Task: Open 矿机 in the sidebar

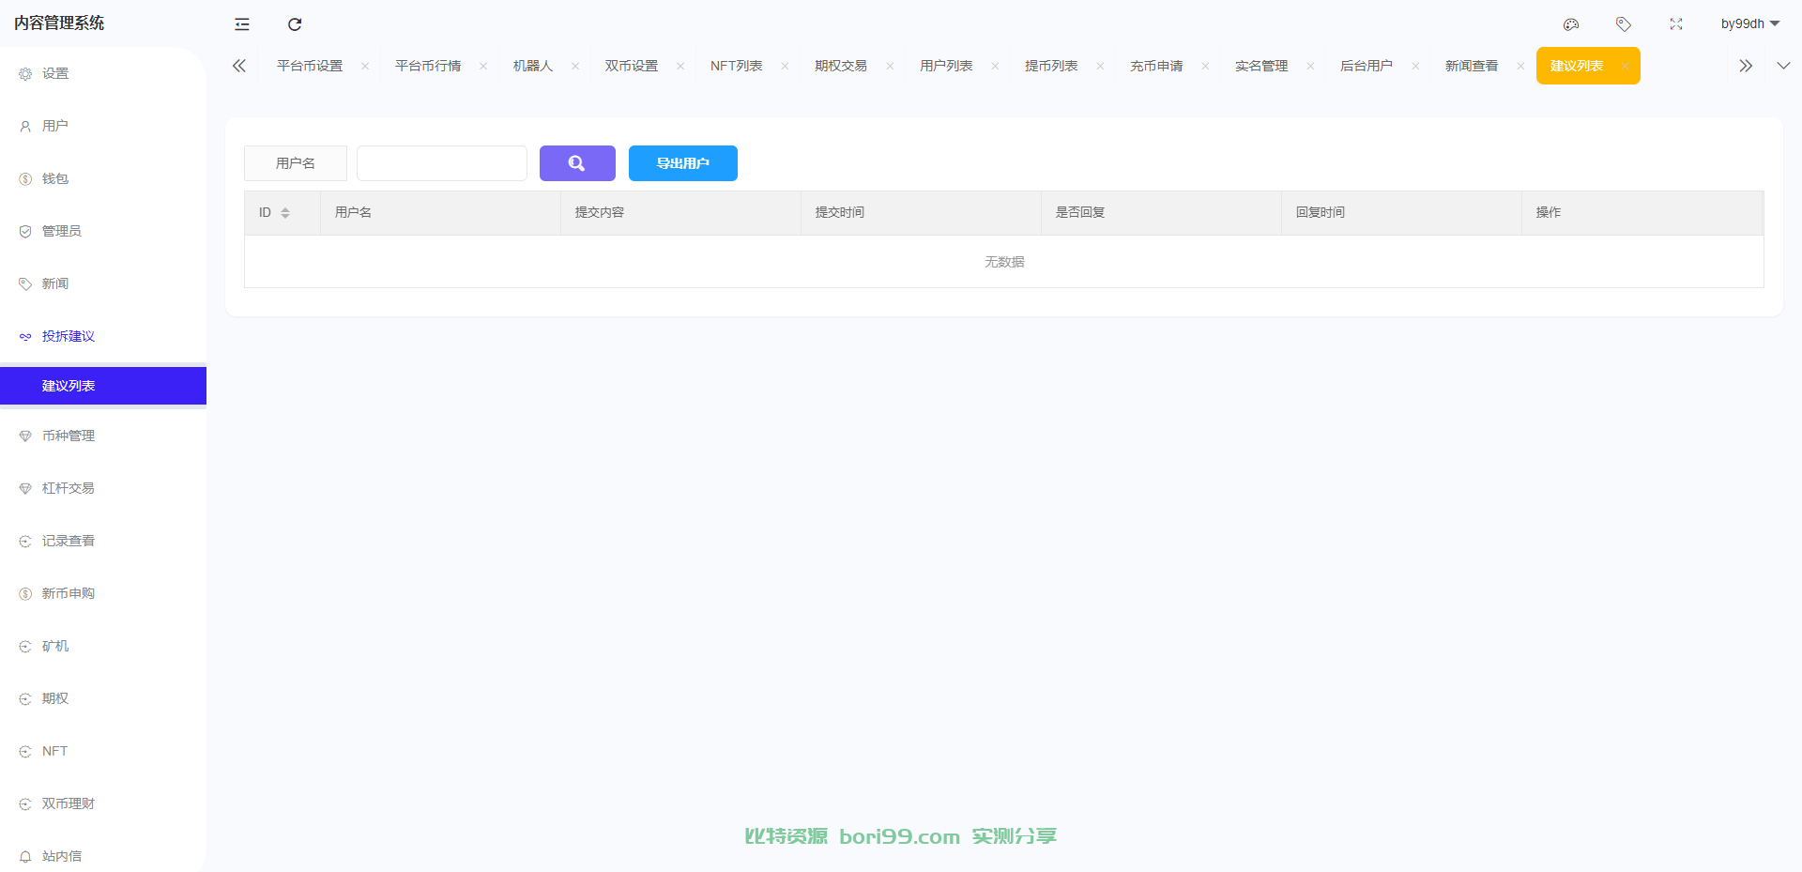Action: pos(103,646)
